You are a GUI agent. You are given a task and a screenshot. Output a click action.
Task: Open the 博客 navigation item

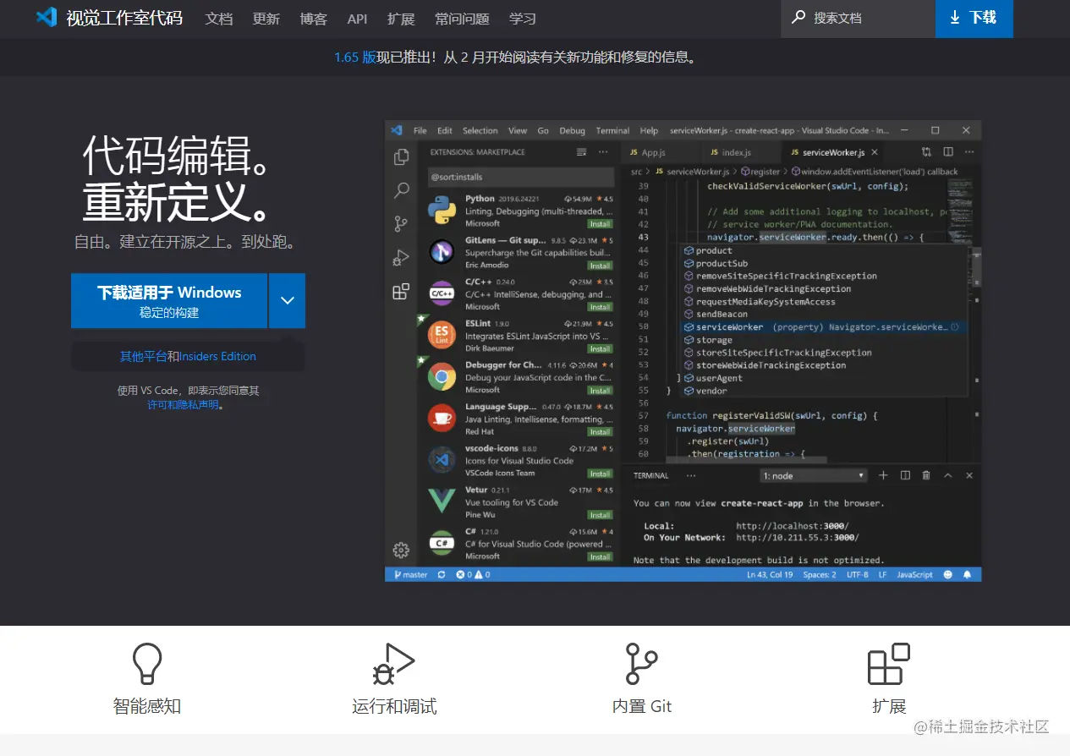(x=314, y=19)
